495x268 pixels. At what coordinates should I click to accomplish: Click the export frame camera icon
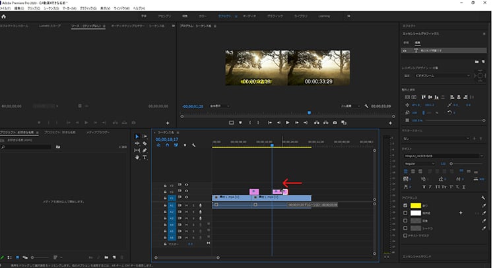tap(335, 123)
